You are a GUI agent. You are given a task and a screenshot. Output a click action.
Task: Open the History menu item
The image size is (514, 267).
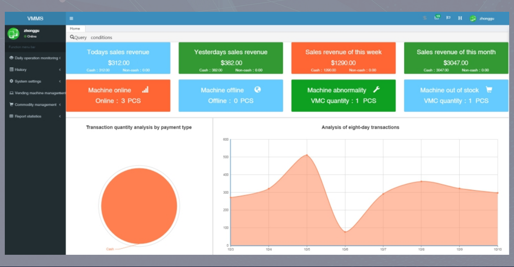coord(35,69)
